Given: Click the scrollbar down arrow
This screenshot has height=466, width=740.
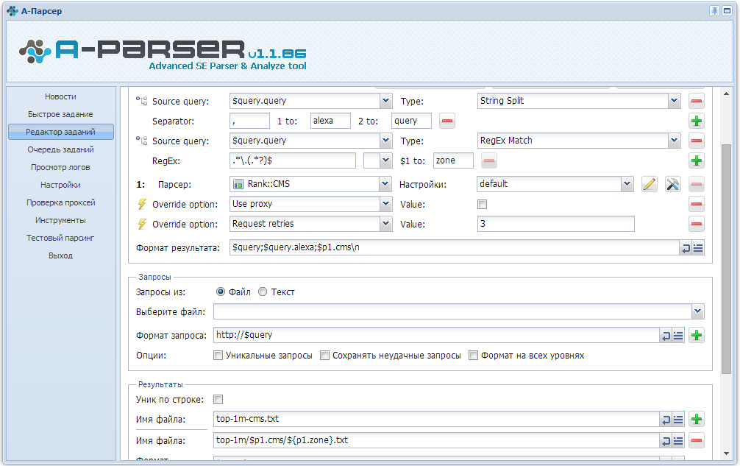Looking at the screenshot, I should click(x=726, y=453).
